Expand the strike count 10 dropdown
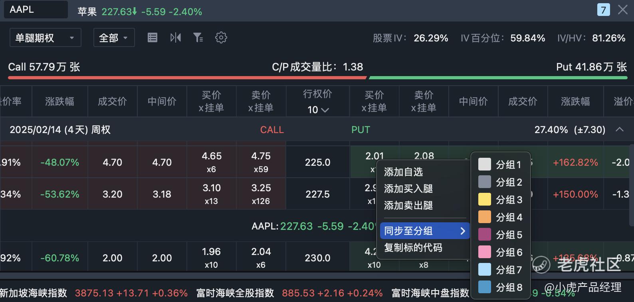Viewport: 634px width, 302px height. [x=318, y=110]
